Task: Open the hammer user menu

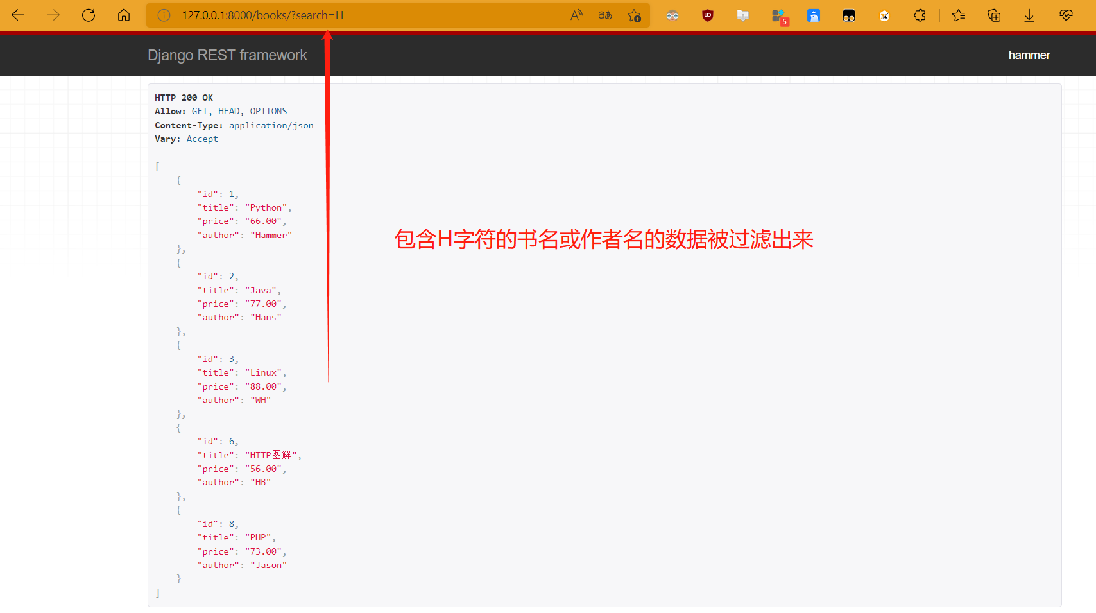Action: coord(1029,55)
